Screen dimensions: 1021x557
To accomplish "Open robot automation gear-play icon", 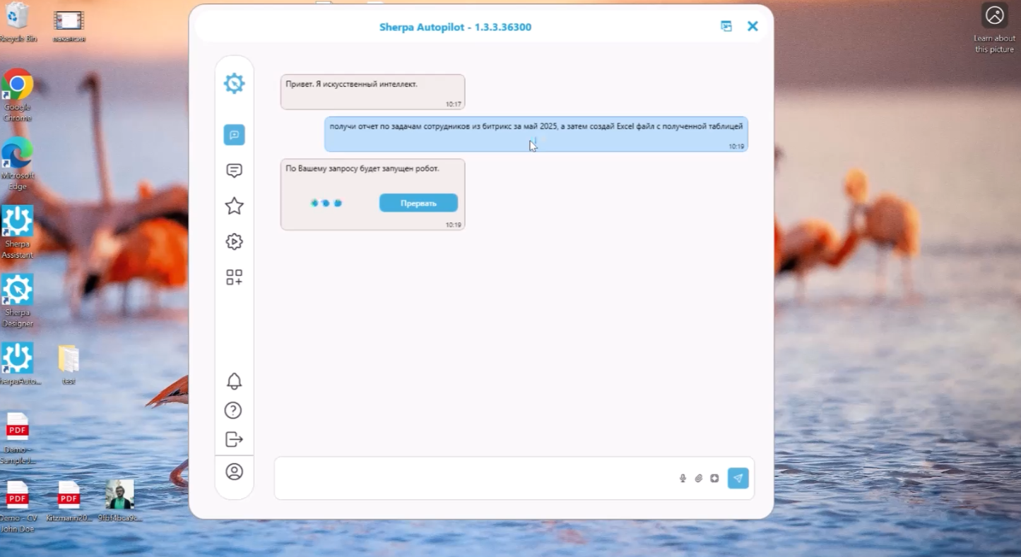I will (x=234, y=241).
